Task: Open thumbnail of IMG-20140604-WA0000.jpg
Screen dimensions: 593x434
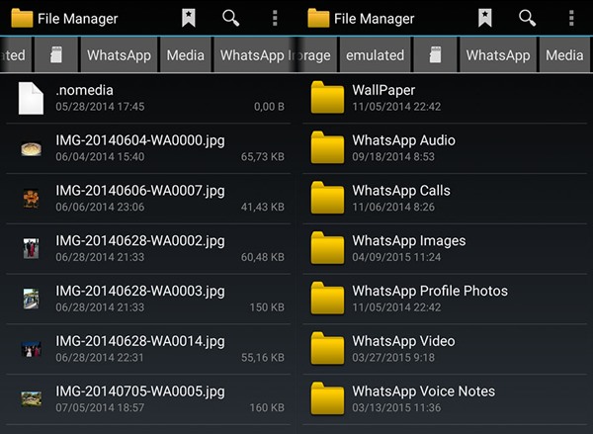Action: click(x=31, y=148)
